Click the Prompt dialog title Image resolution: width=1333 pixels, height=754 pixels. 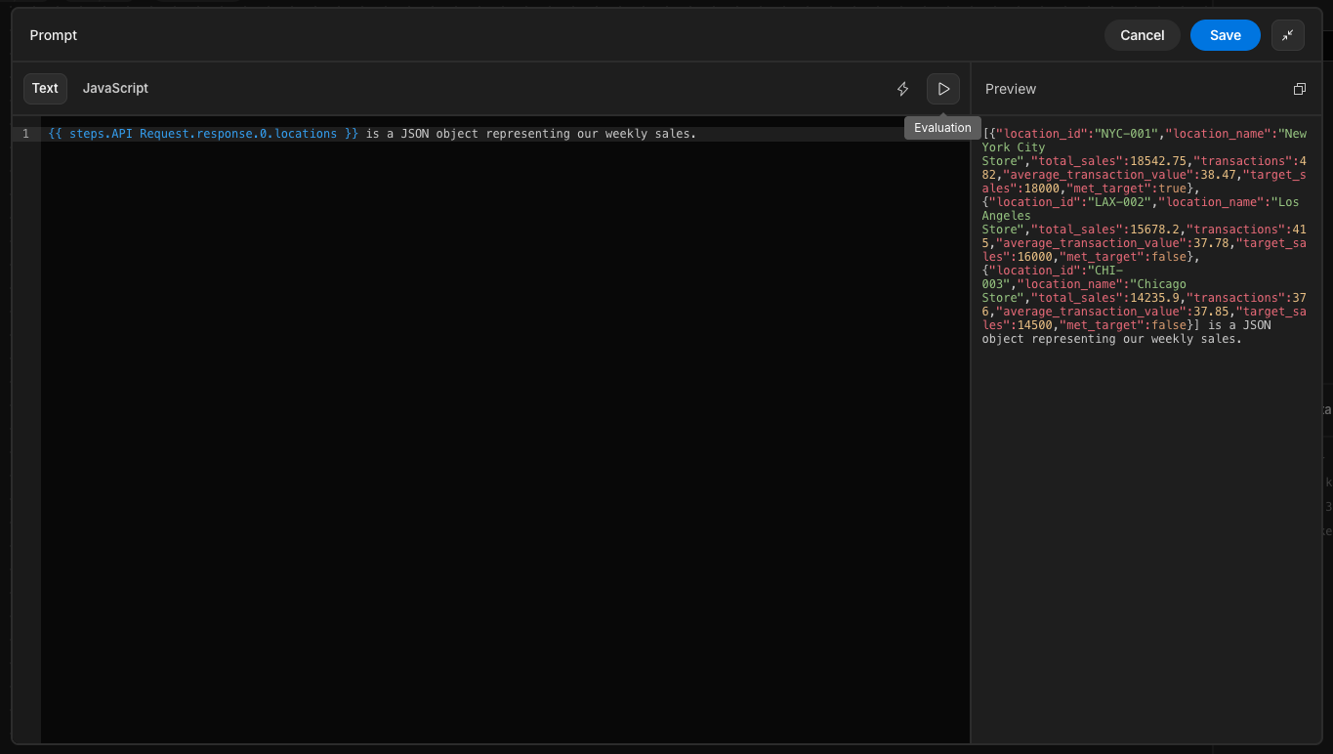[54, 35]
